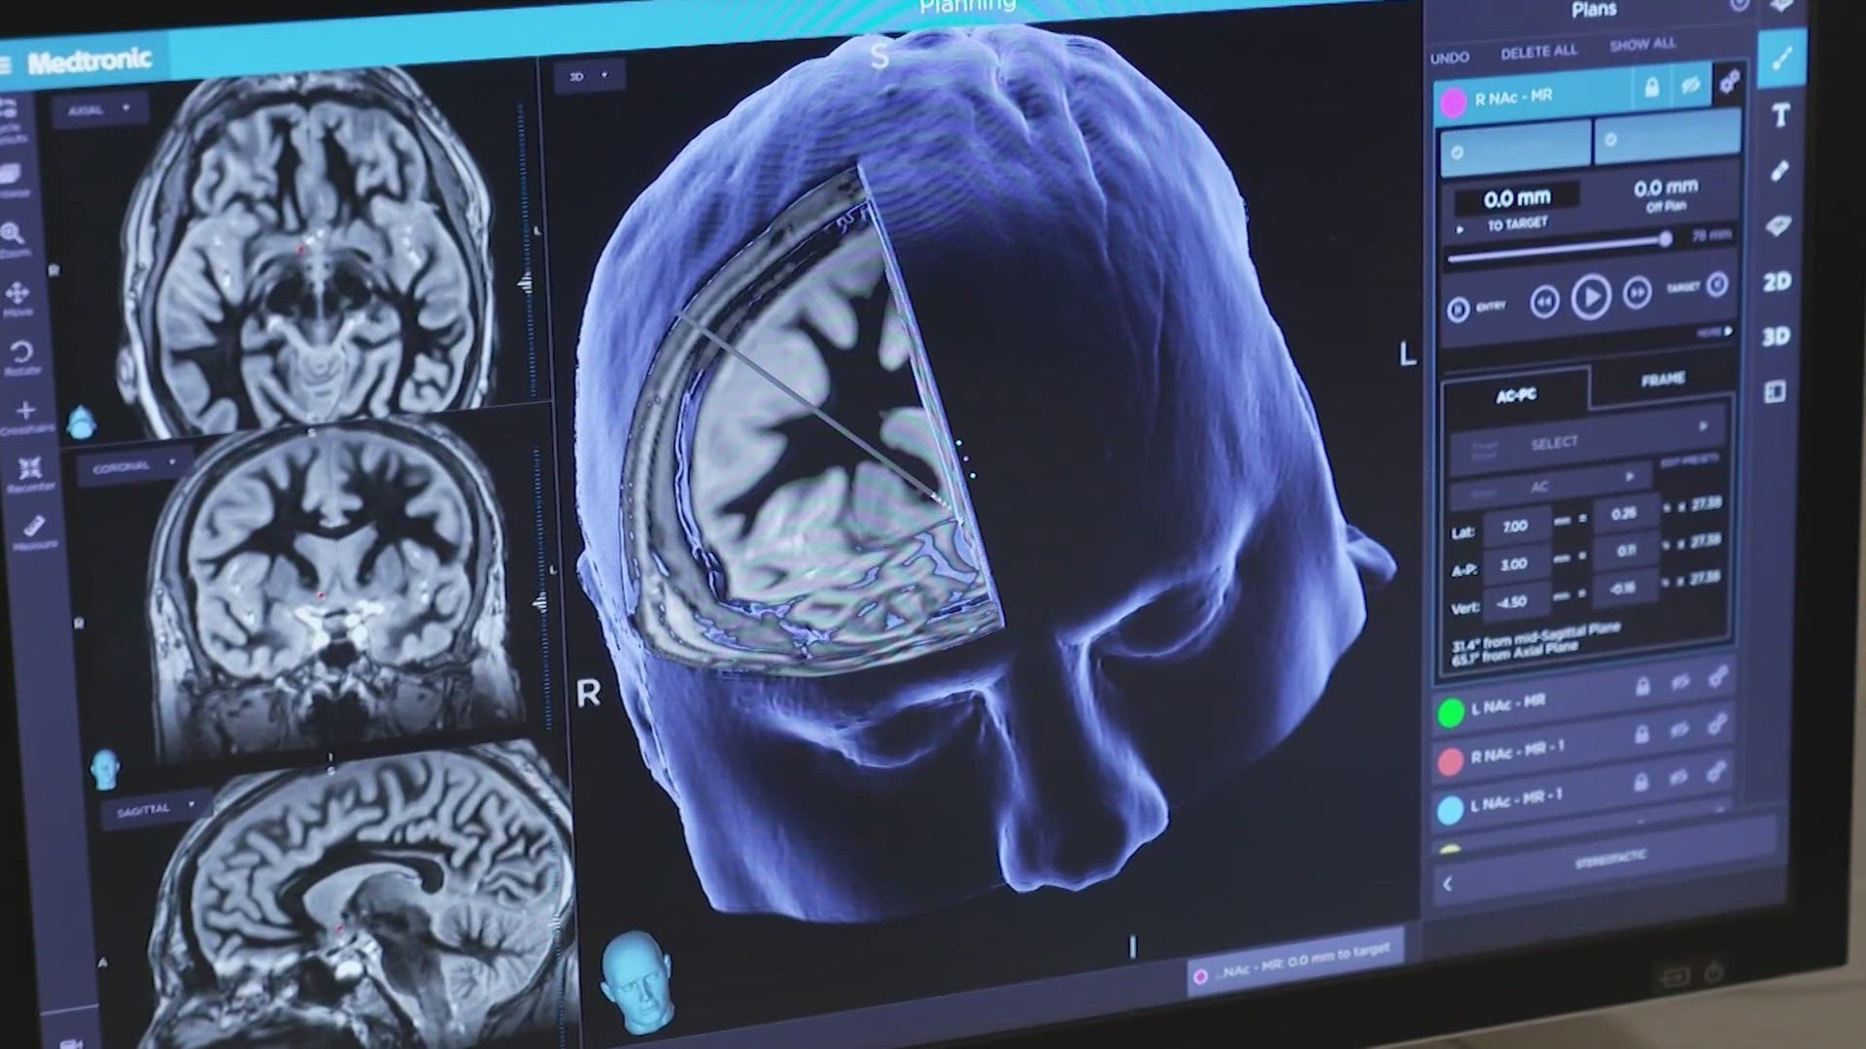Screen dimensions: 1866x1049
Task: Toggle lock on R NAc - MR - 1 plan
Action: coord(1641,734)
